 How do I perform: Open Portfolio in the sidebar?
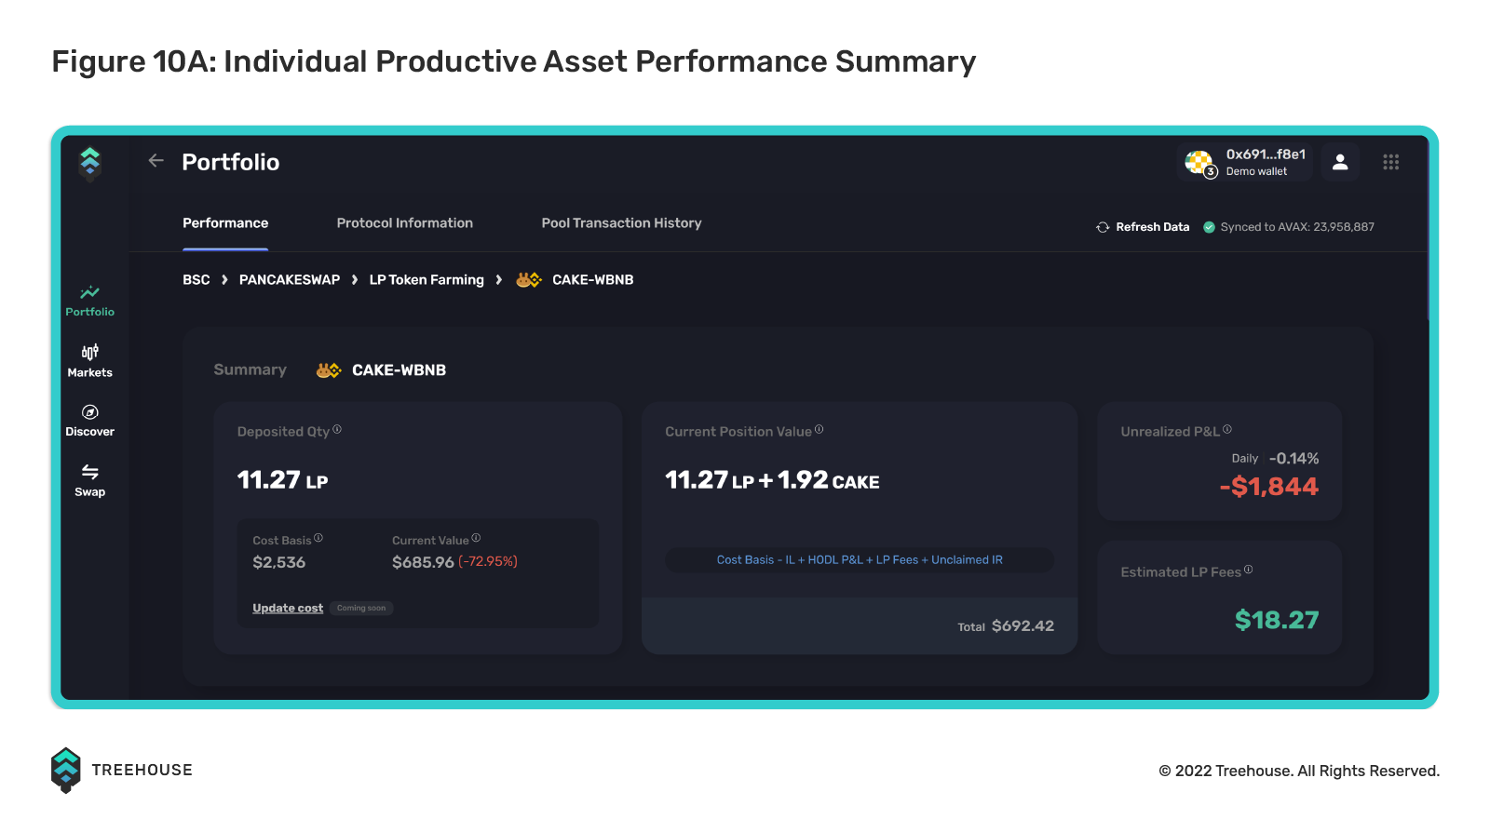pos(90,301)
